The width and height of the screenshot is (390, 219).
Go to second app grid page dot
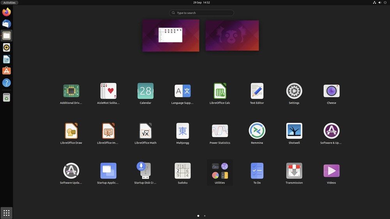tap(205, 216)
